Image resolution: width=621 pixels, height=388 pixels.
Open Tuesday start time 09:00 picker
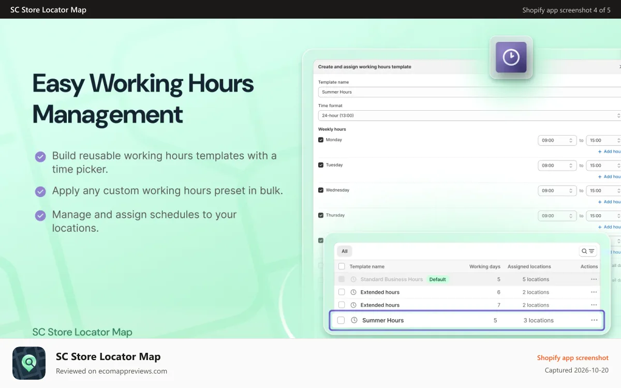pos(557,166)
